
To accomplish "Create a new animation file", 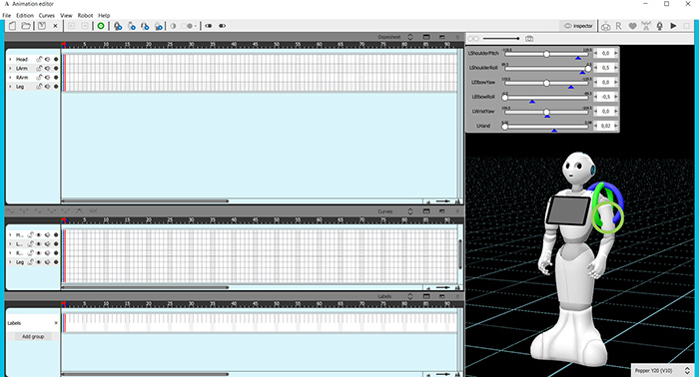I will (12, 26).
